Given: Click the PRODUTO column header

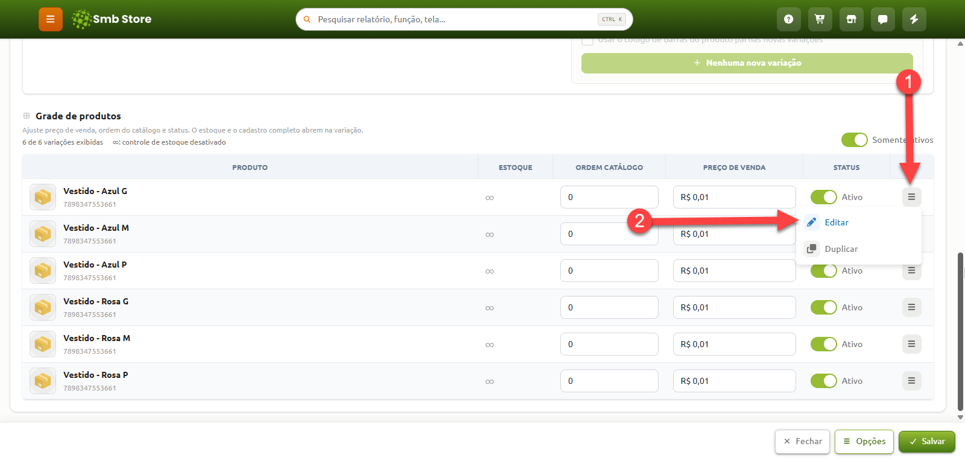Looking at the screenshot, I should (x=250, y=168).
